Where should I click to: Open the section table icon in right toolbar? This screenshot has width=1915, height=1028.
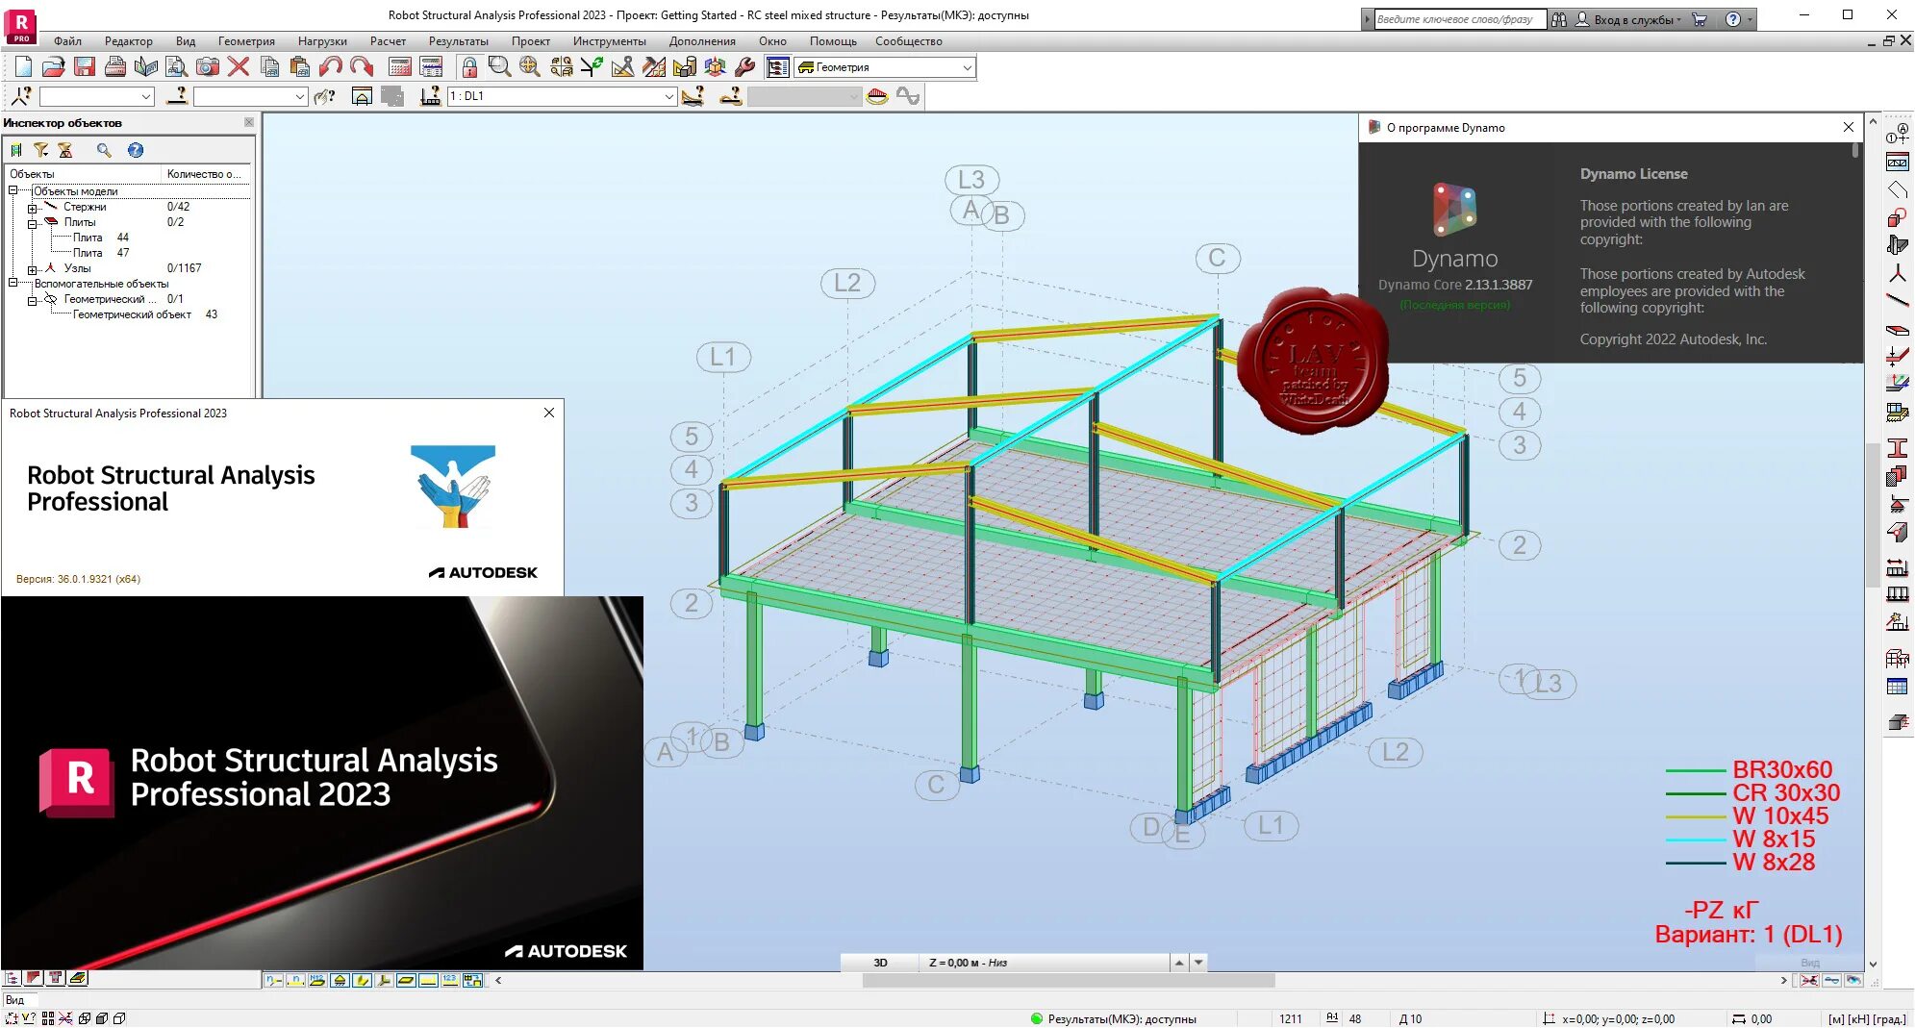click(1897, 687)
